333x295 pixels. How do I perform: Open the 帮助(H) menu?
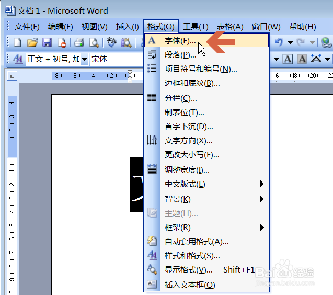(x=302, y=27)
